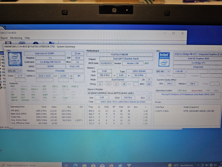Viewport: 222px width, 167px height.
Task: Click the DDR3-1600 / PC3-12800 module type field
Action: click(x=123, y=102)
